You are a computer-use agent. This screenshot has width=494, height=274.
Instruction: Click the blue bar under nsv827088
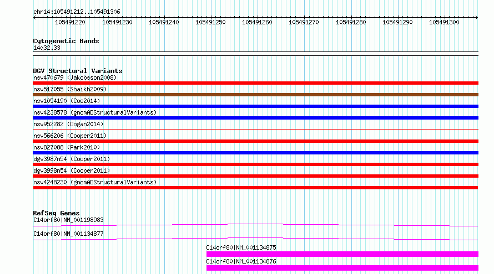[255, 153]
